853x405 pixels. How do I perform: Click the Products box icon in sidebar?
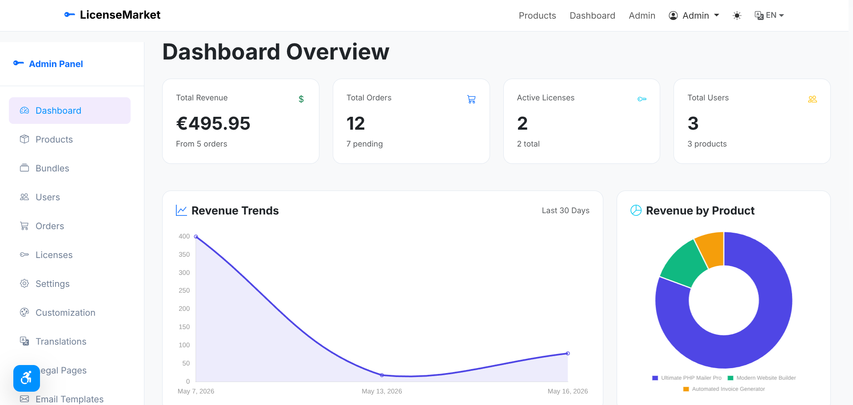[x=24, y=139]
